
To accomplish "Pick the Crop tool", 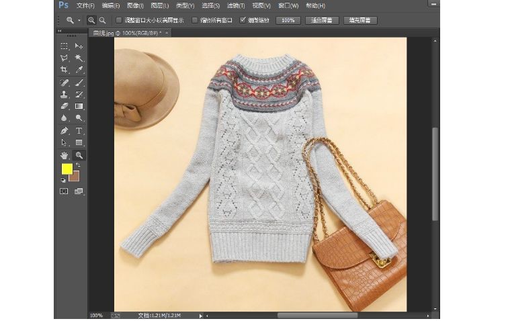I will tap(65, 70).
